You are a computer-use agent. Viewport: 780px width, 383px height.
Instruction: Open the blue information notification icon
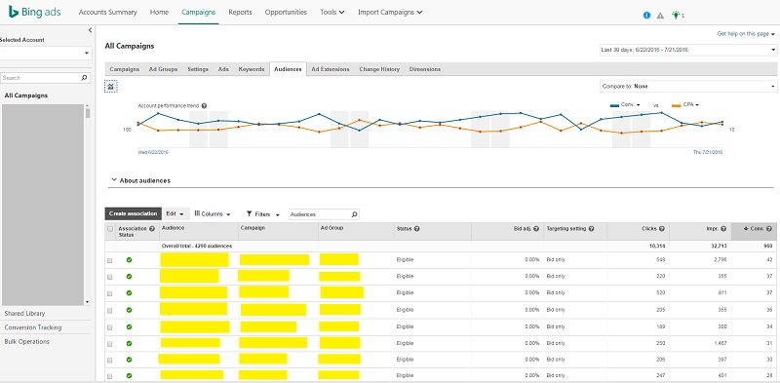646,16
